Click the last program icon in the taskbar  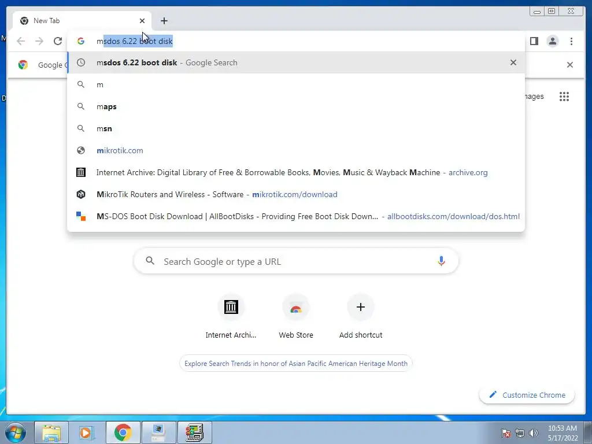click(195, 432)
